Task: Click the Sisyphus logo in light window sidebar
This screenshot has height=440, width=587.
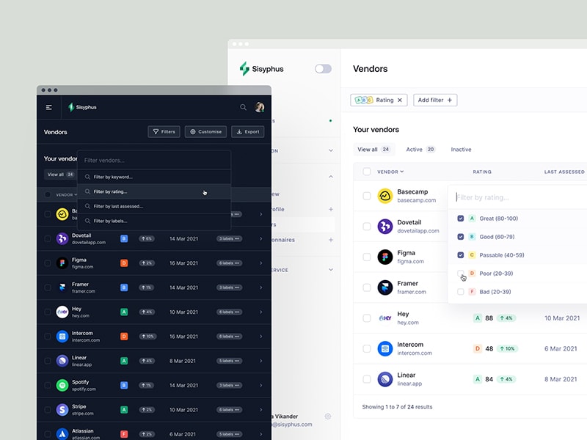Action: click(x=262, y=69)
